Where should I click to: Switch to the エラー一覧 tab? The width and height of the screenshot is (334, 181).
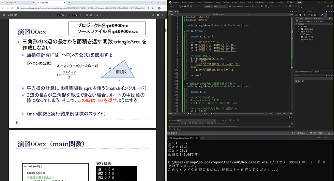(172, 129)
